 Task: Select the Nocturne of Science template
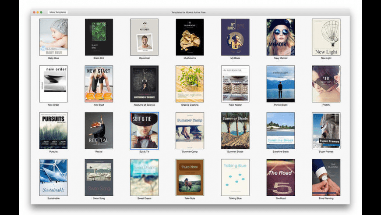[145, 84]
